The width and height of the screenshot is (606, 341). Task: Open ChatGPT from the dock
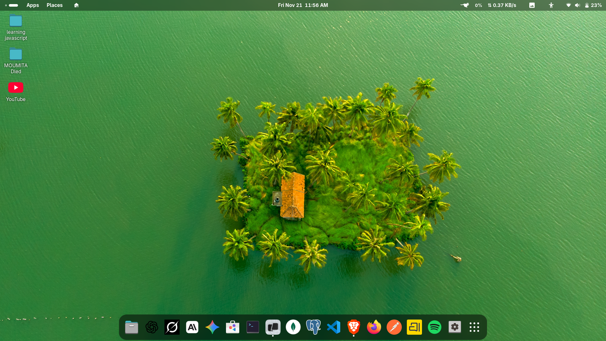151,327
